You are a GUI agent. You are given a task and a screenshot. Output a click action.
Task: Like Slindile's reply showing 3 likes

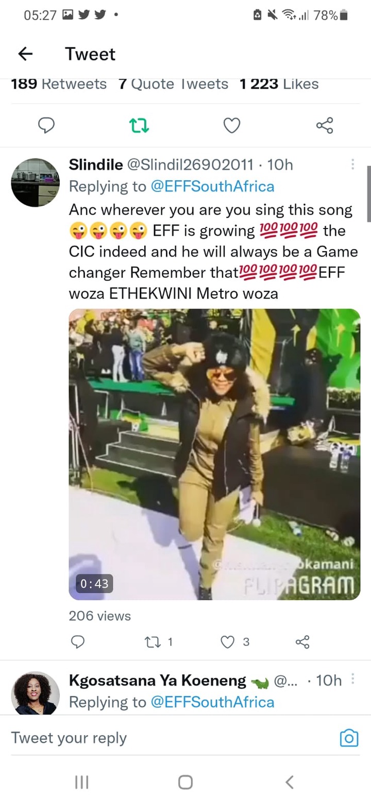click(235, 642)
